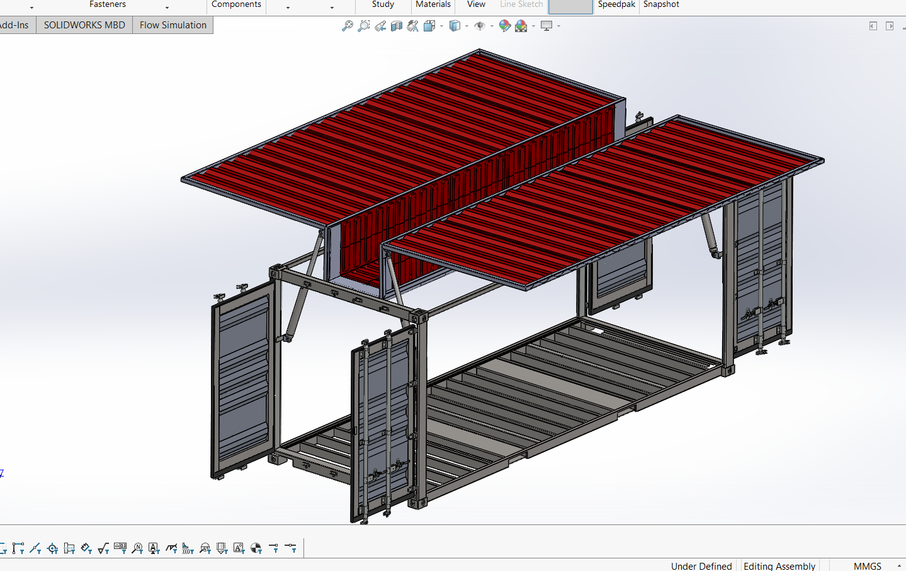Click the Filter Routing Points icon

click(x=290, y=548)
